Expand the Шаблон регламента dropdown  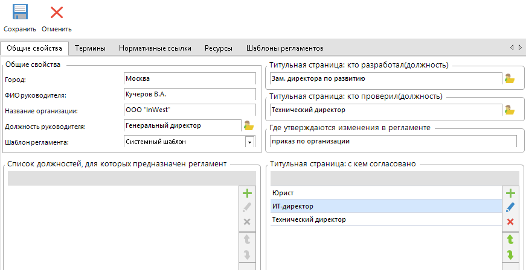tap(248, 142)
